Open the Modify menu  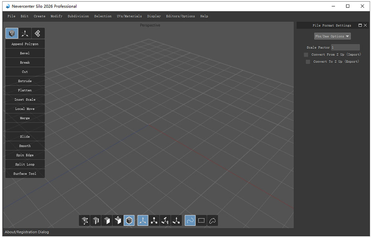click(x=57, y=16)
